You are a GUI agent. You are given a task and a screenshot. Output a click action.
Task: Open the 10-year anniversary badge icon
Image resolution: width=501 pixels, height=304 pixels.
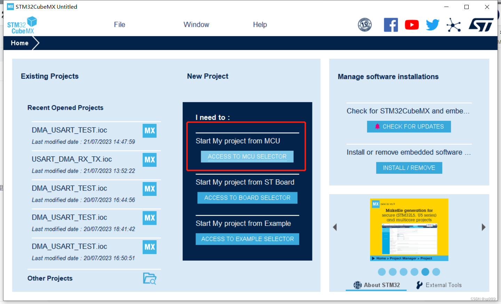coord(365,25)
